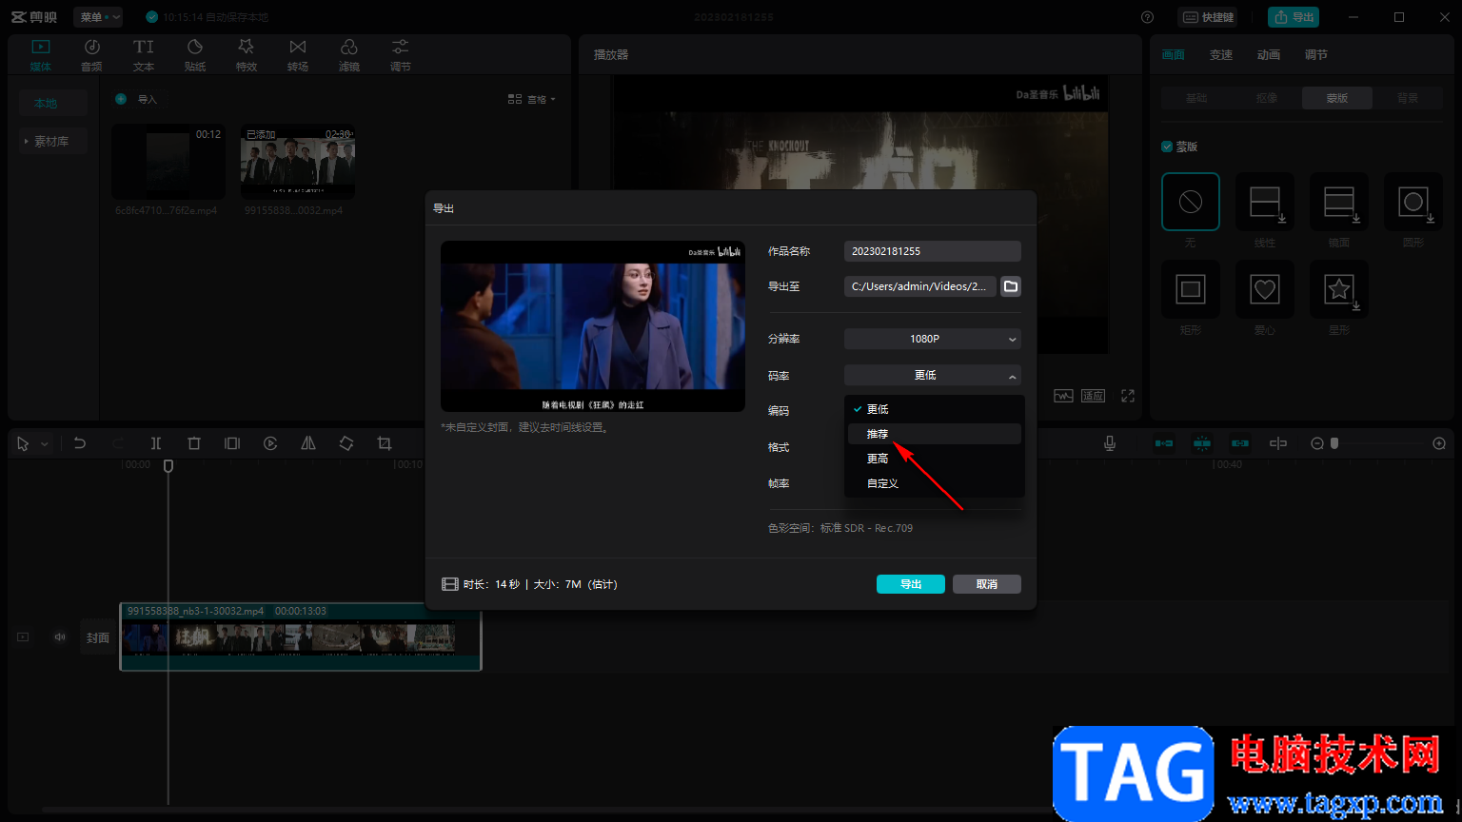Click the rotate icon in timeline toolbar
This screenshot has width=1462, height=822.
click(346, 443)
